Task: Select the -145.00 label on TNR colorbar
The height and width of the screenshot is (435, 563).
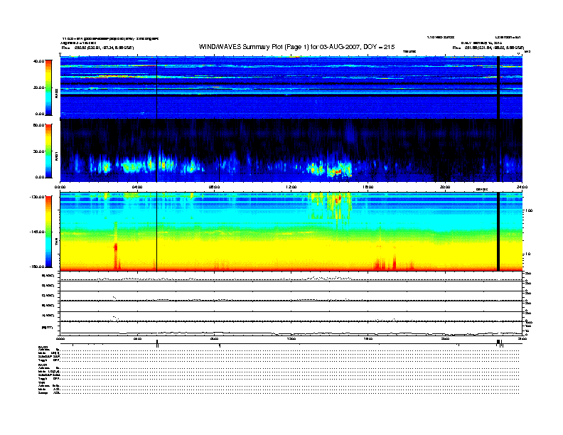Action: point(37,232)
